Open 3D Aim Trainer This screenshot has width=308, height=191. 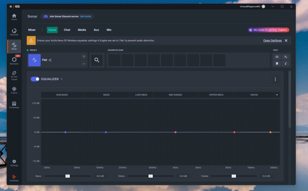14,76
